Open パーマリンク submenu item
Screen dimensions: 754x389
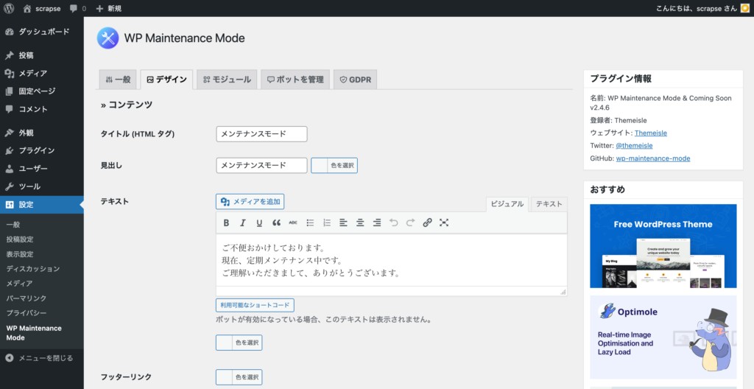(x=26, y=298)
